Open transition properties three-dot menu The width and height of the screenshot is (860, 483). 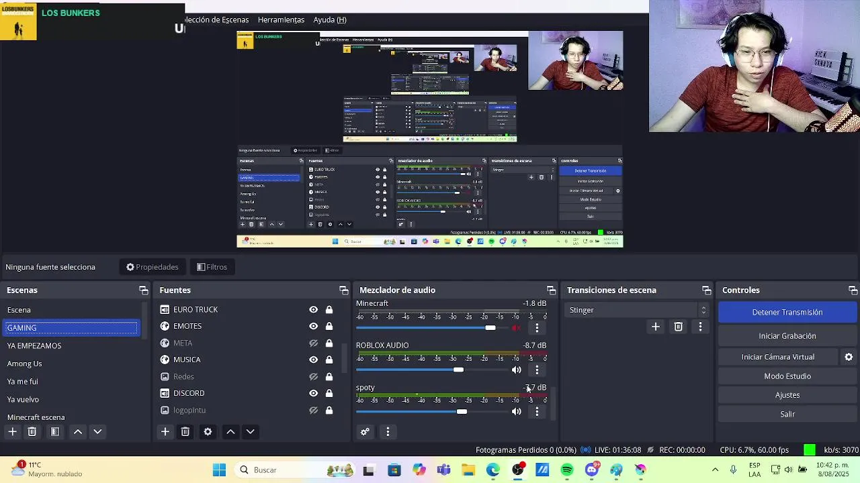click(x=700, y=327)
